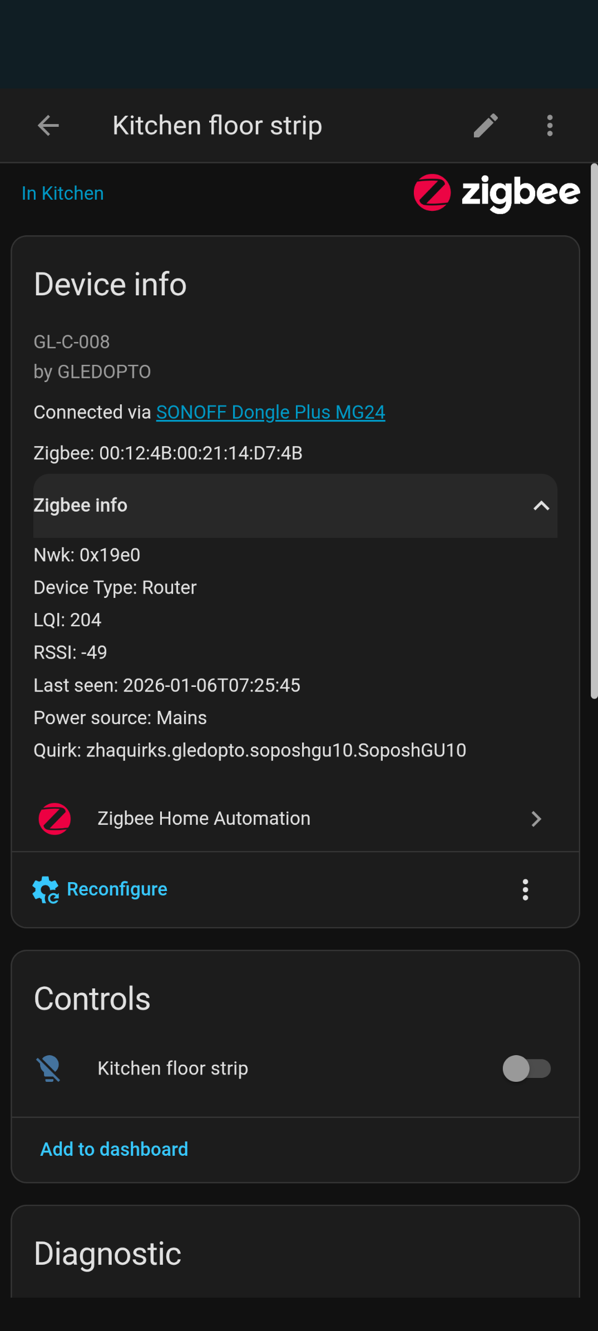Click the page scrollbar

point(594,431)
